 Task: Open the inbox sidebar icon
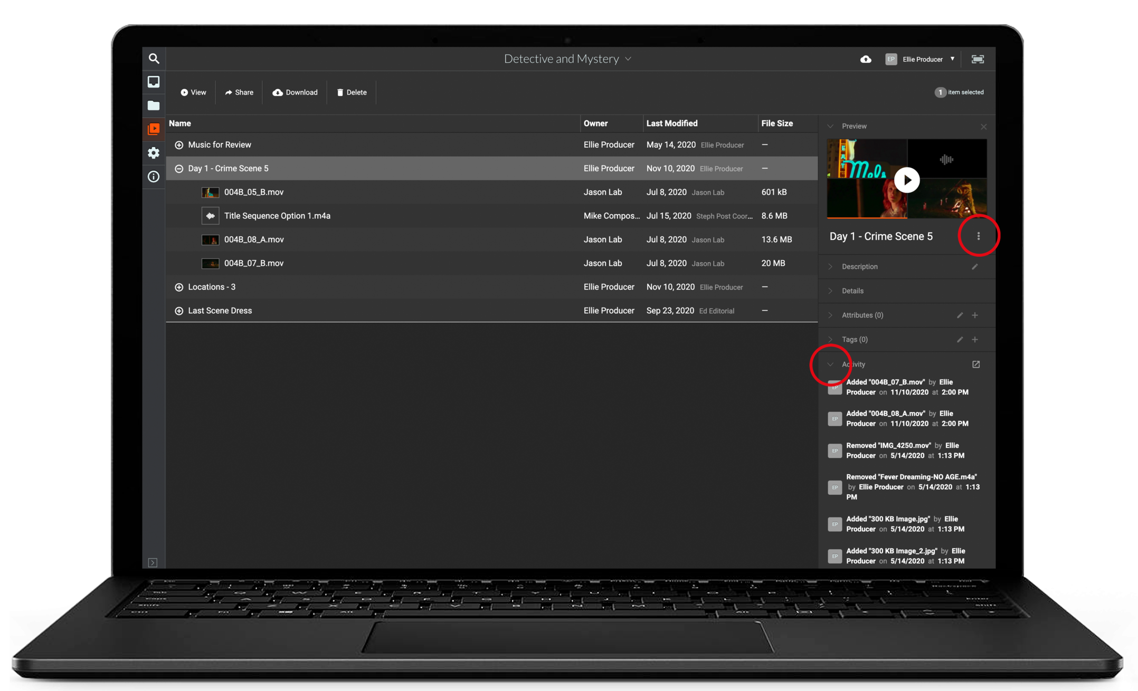(x=154, y=82)
